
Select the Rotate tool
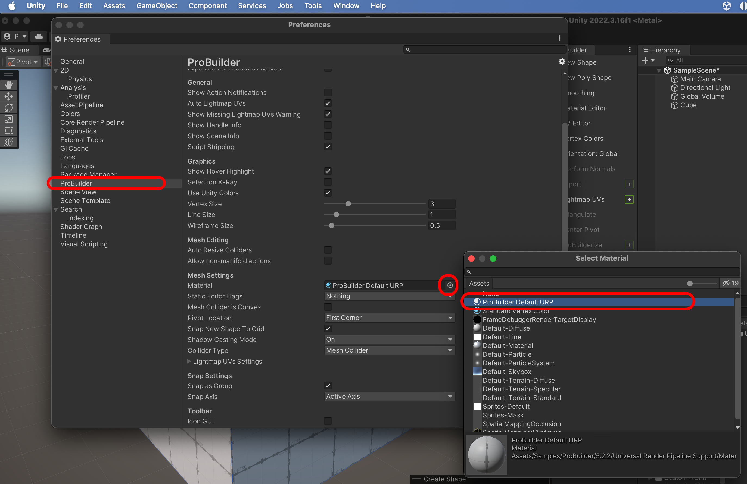coord(9,108)
